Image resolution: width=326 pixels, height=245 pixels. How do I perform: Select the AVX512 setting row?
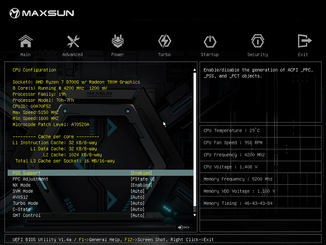pos(21,197)
